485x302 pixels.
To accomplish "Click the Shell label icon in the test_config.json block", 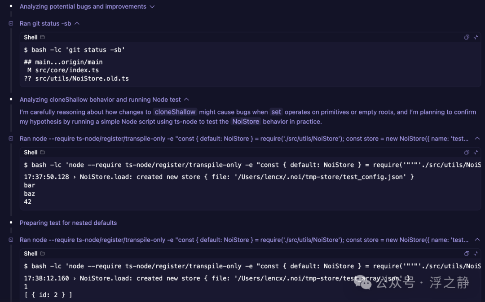I will click(x=43, y=152).
